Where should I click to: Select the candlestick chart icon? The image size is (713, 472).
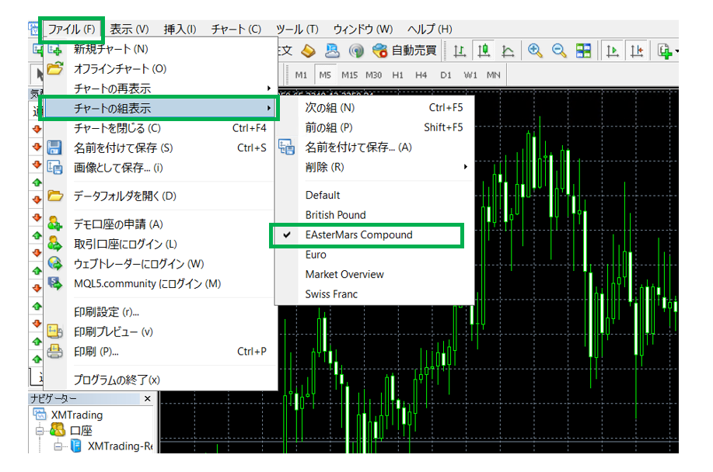tap(484, 51)
